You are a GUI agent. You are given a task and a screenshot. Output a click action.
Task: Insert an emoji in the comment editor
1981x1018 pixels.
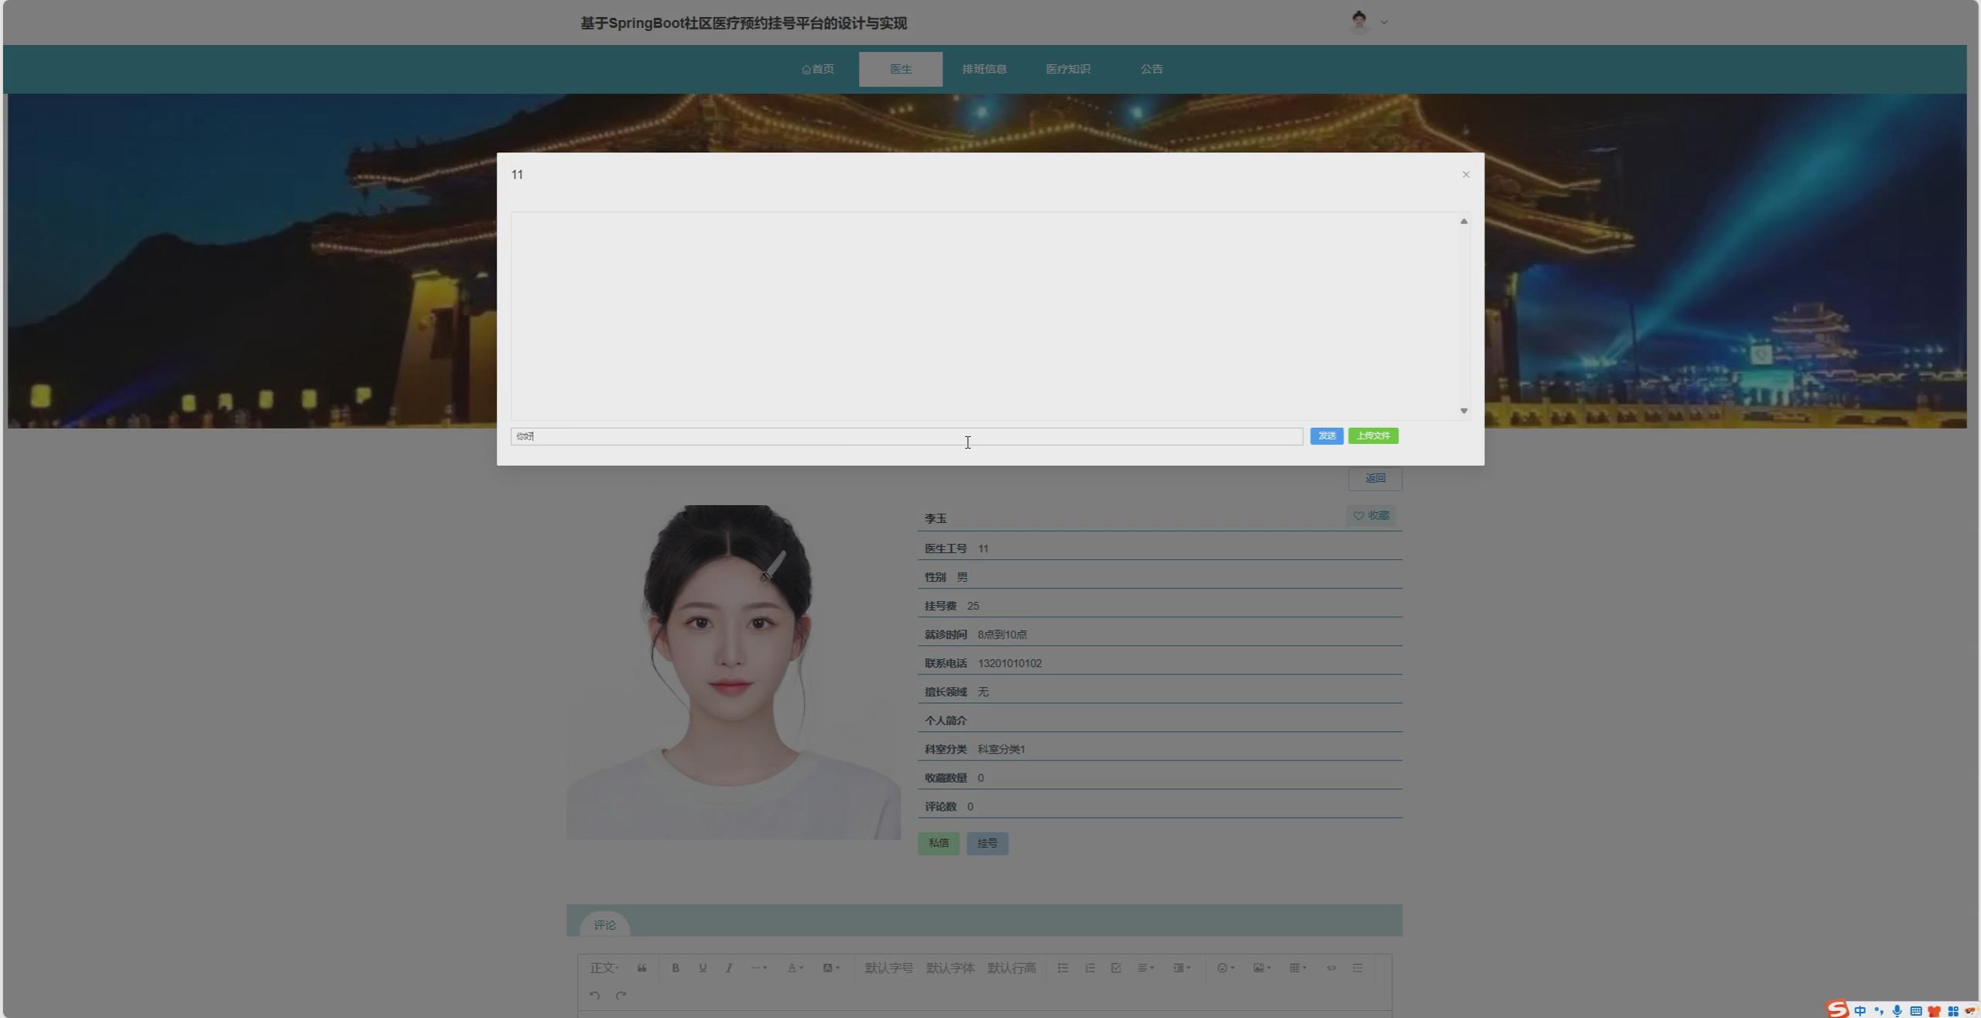(x=1224, y=967)
